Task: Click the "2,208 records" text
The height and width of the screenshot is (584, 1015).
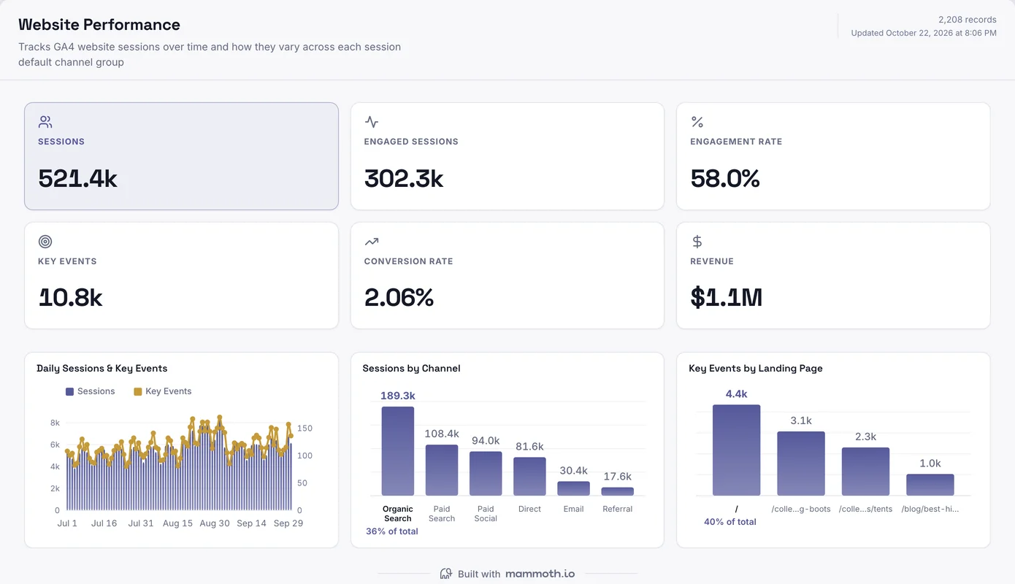Action: click(968, 20)
